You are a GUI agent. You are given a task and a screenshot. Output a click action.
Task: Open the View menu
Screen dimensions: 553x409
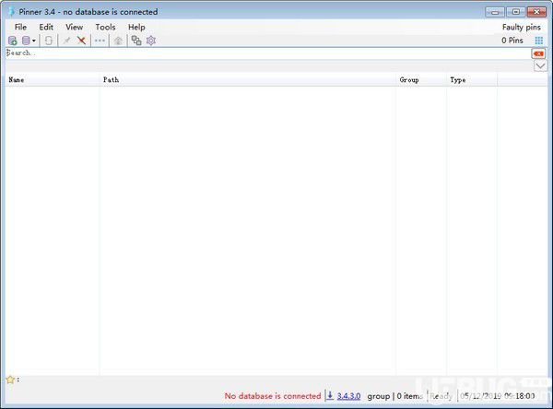[x=74, y=27]
